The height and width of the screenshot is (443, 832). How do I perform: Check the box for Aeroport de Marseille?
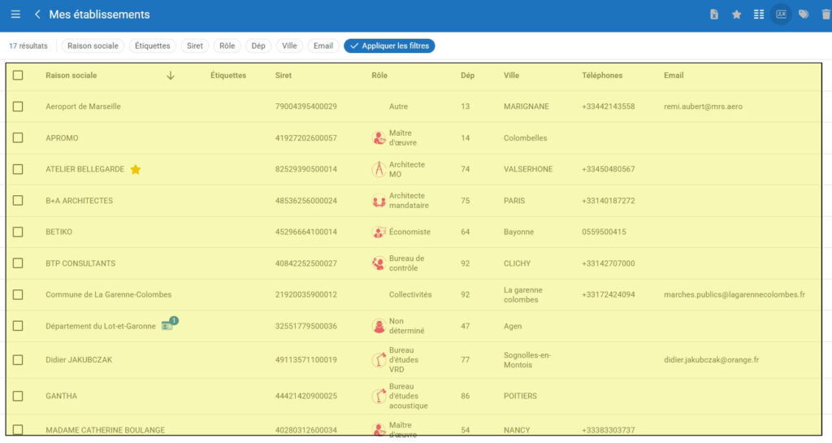18,106
